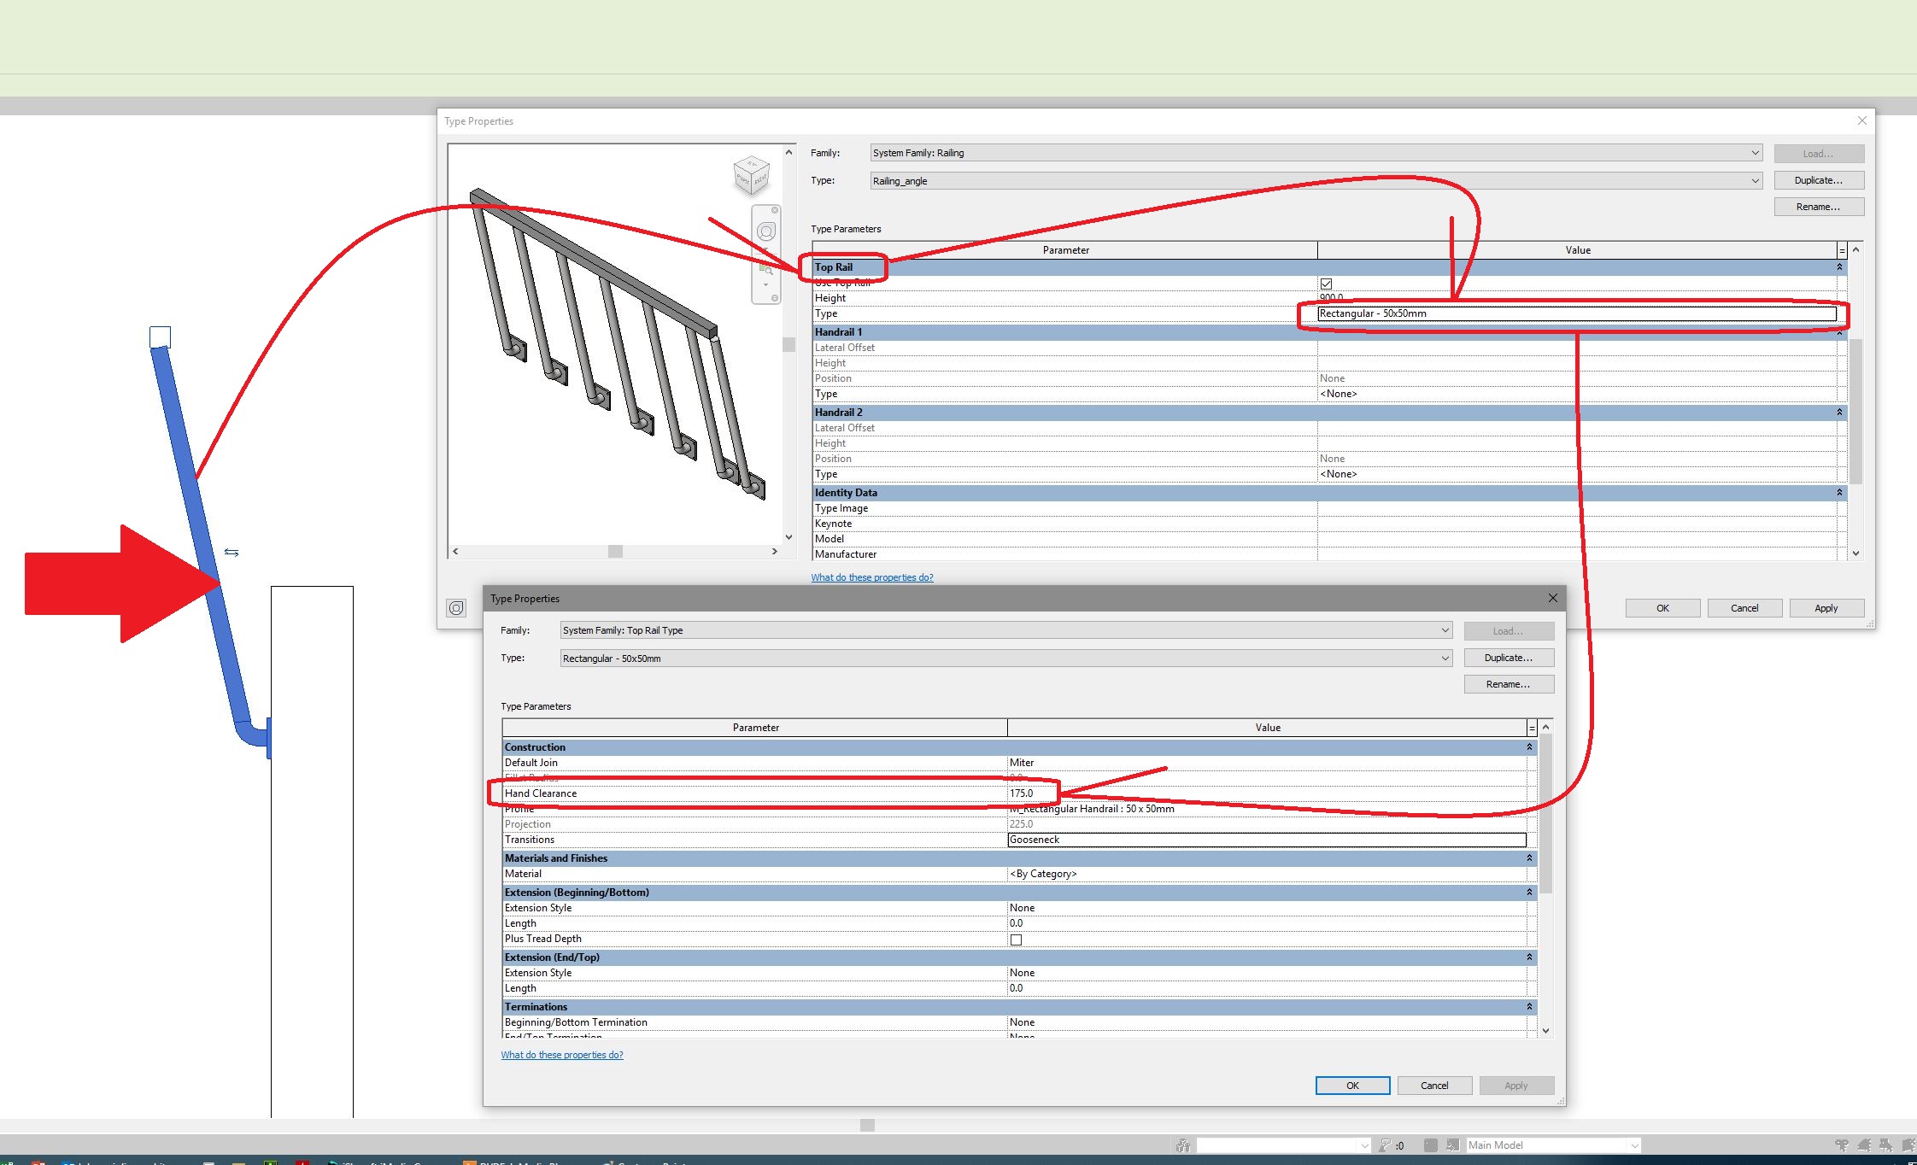Collapse the Construction parameter section

[1529, 746]
